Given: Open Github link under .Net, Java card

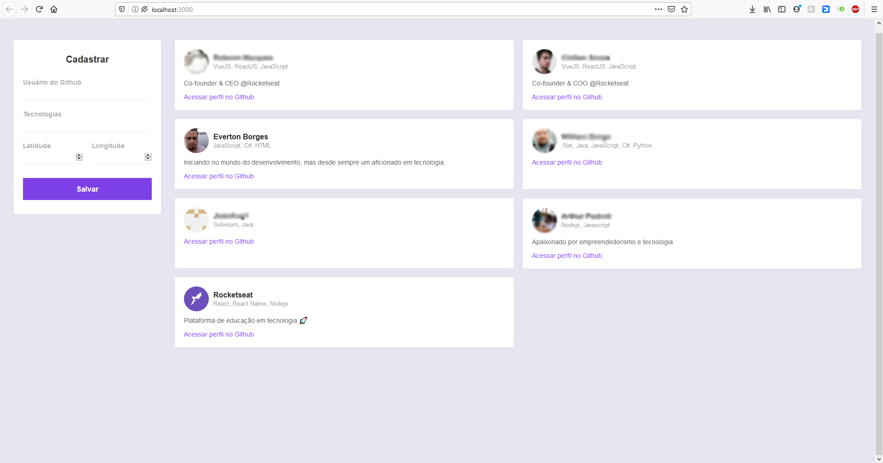Looking at the screenshot, I should 567,162.
